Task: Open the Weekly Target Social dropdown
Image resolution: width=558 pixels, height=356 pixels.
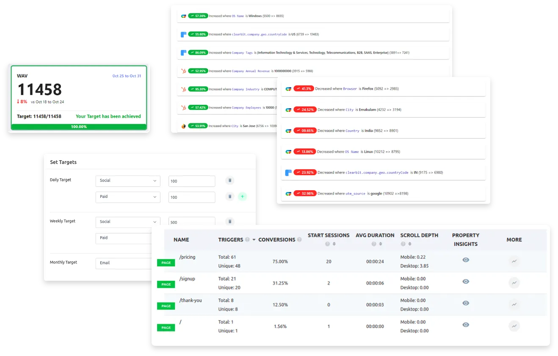Action: click(128, 222)
